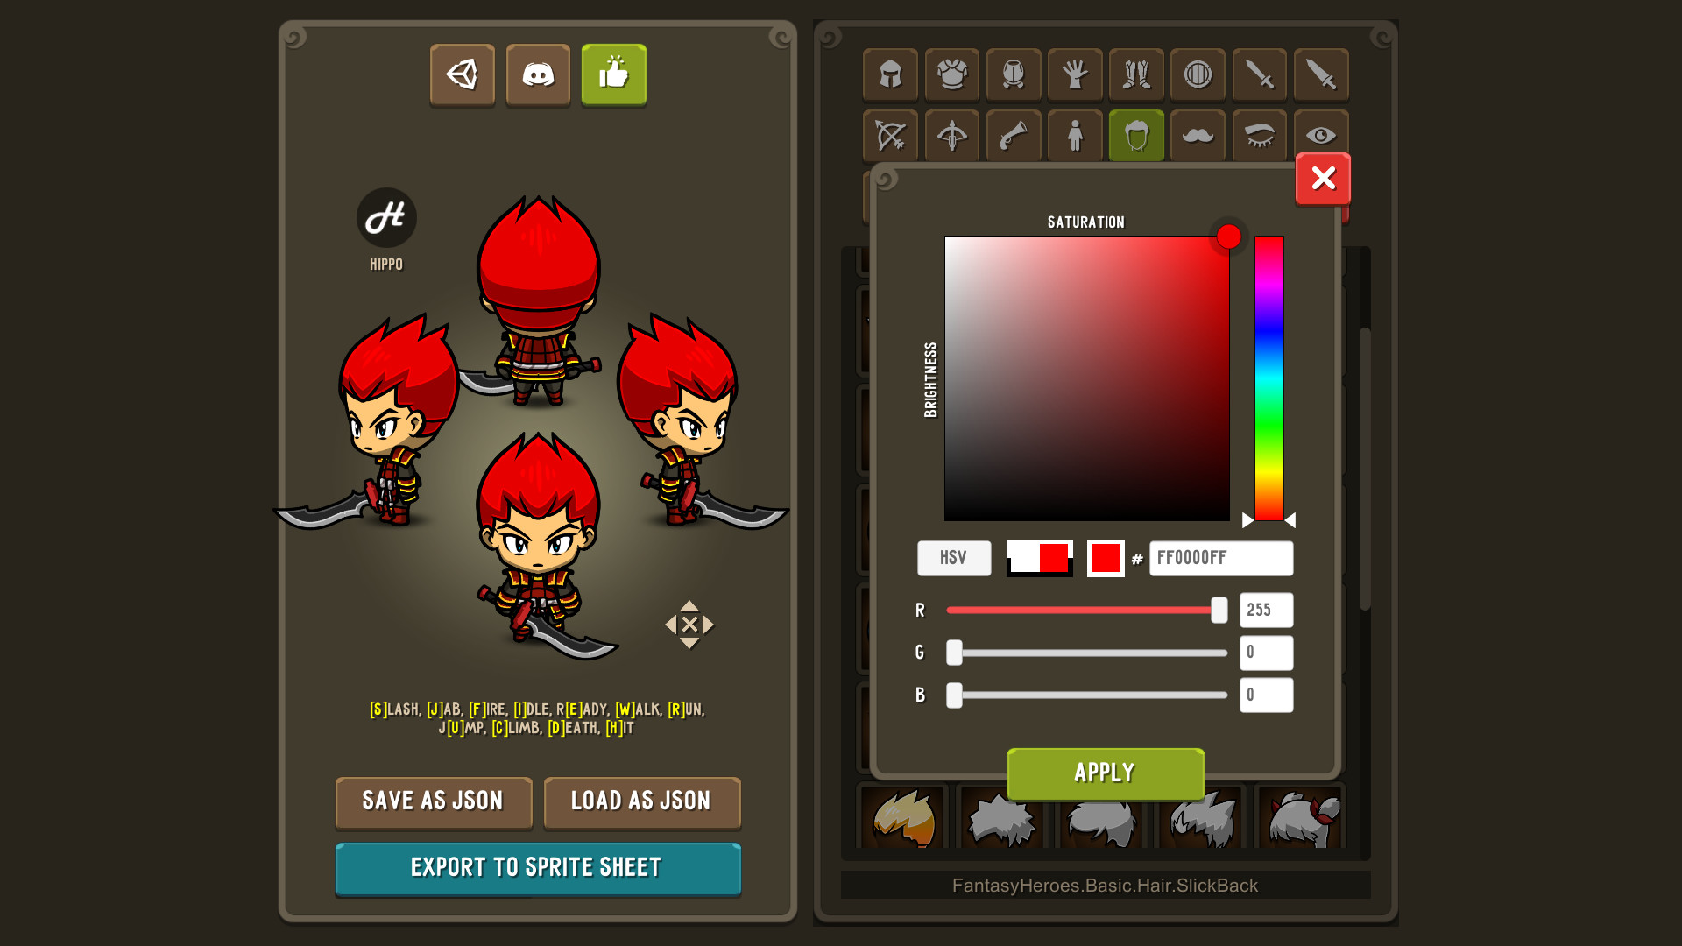The image size is (1682, 946).
Task: Select the eyelashes facial feature icon
Action: pyautogui.click(x=1258, y=133)
